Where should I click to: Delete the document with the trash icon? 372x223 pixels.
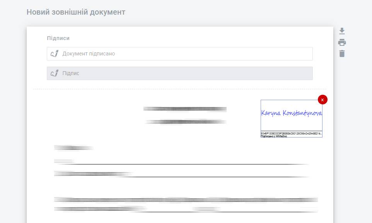pos(342,54)
